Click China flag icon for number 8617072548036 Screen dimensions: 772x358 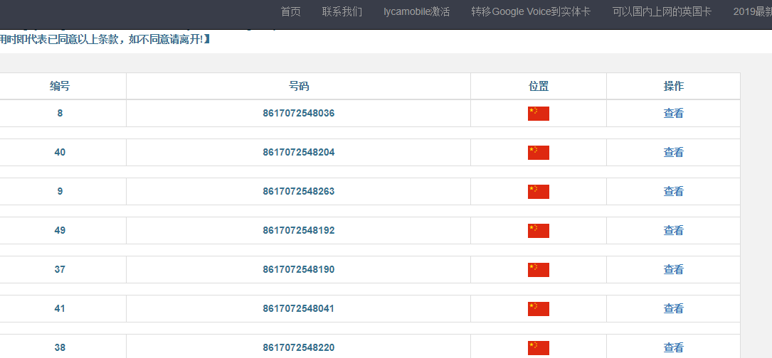538,114
